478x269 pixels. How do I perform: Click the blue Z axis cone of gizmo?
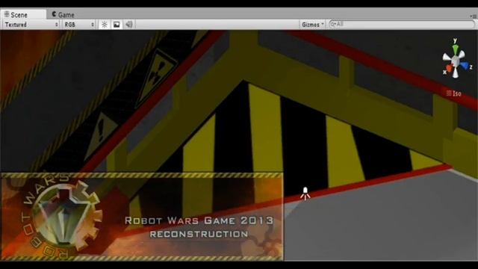tap(465, 65)
